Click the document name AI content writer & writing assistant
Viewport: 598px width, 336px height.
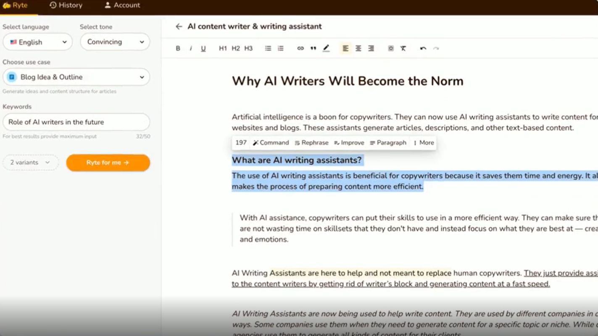pyautogui.click(x=255, y=26)
